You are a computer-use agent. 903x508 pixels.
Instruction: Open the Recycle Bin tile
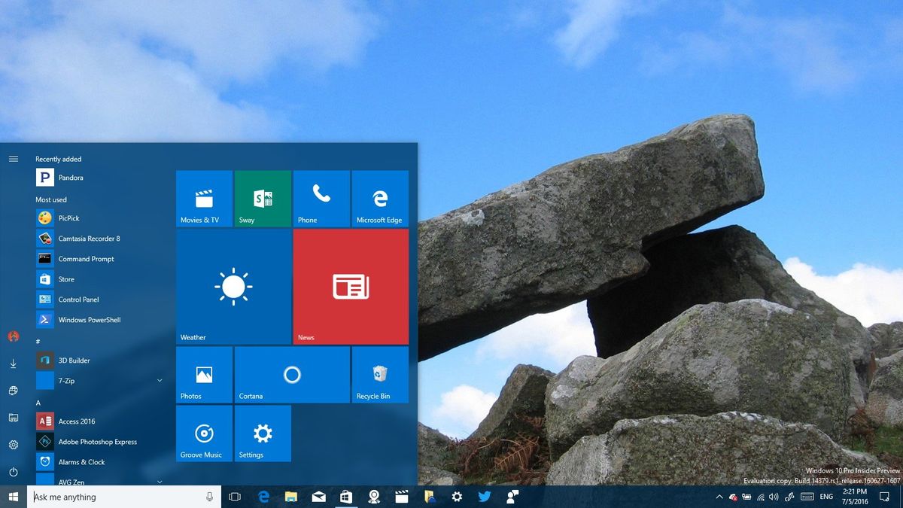380,374
